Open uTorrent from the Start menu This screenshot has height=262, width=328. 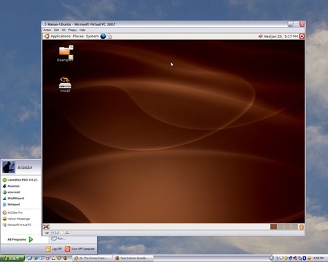(11, 192)
